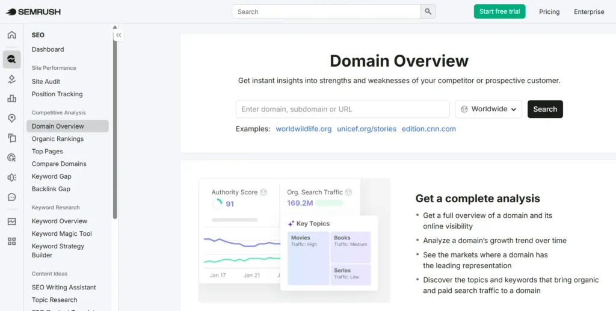Open Backlink Gap in sidebar
This screenshot has height=311, width=616.
point(51,189)
